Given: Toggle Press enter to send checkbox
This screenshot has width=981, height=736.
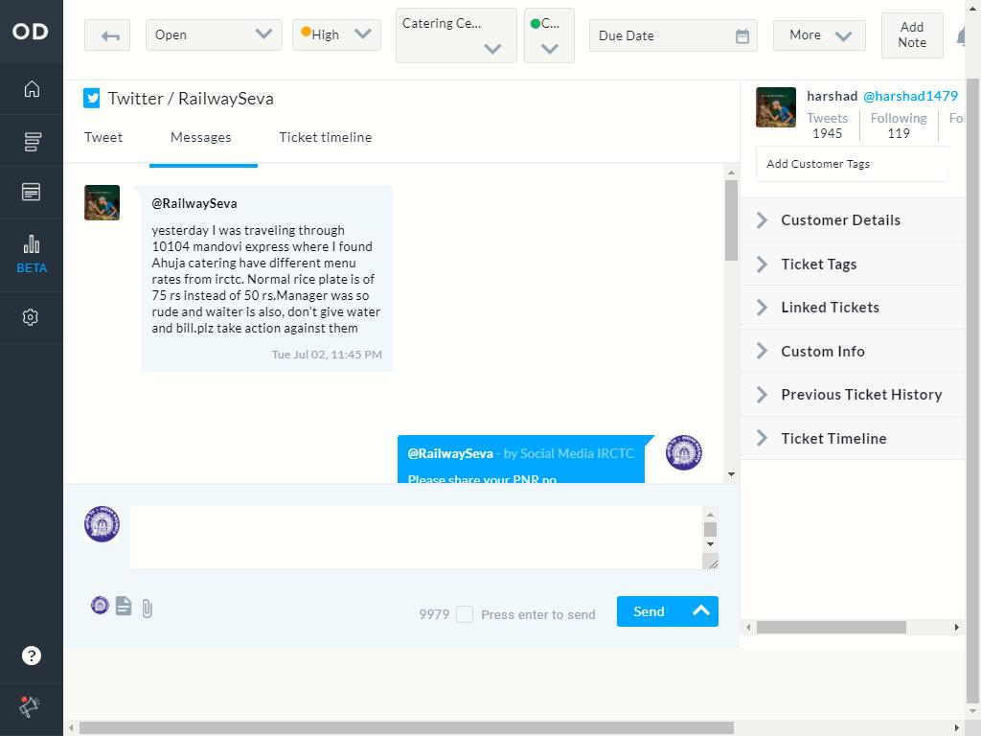Looking at the screenshot, I should (x=465, y=614).
